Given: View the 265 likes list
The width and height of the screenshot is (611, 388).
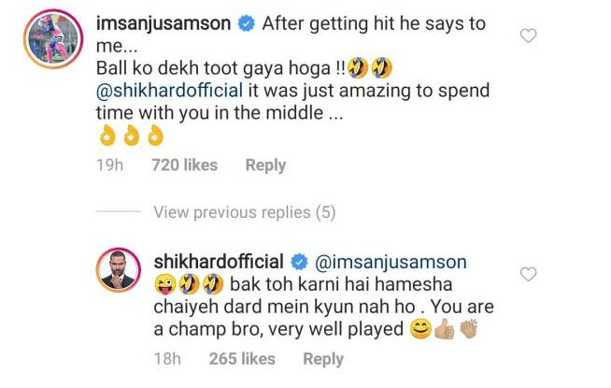Looking at the screenshot, I should tap(242, 359).
